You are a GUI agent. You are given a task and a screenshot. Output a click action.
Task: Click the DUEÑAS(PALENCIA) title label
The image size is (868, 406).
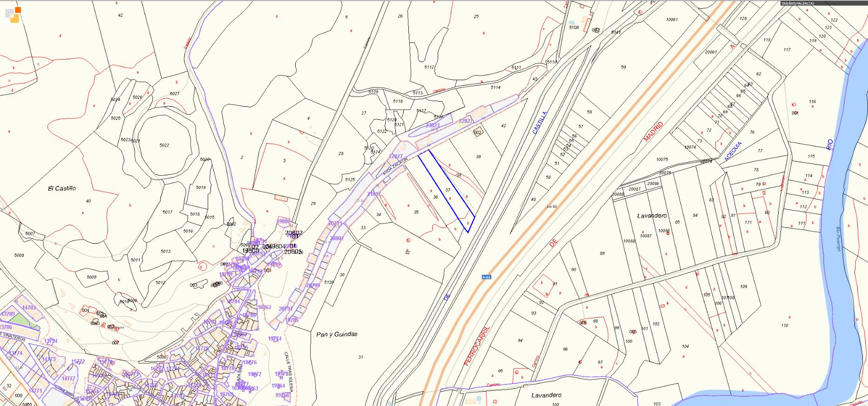[798, 3]
